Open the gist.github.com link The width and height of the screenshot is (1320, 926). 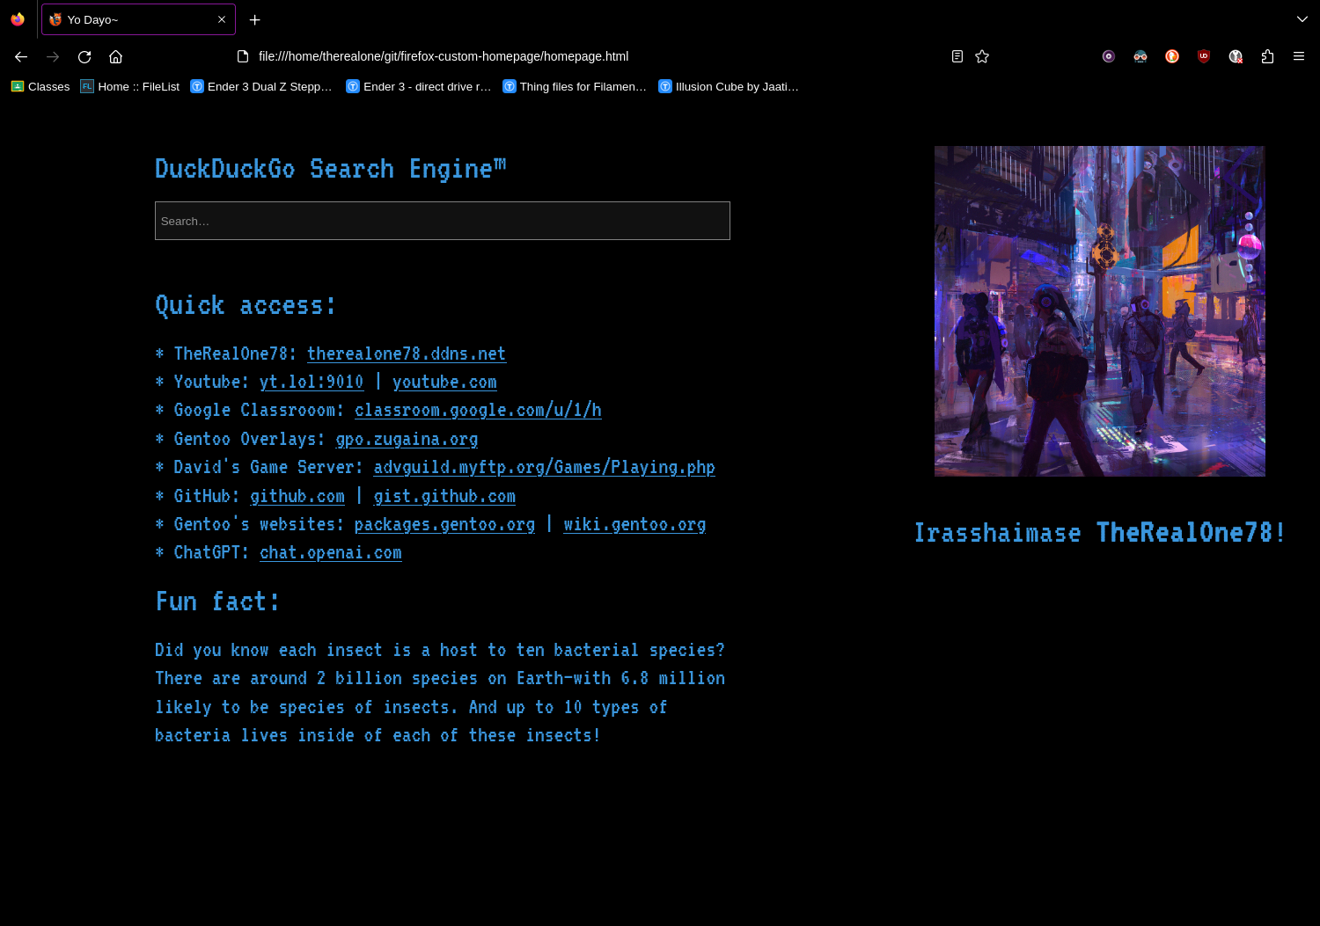[x=444, y=496]
